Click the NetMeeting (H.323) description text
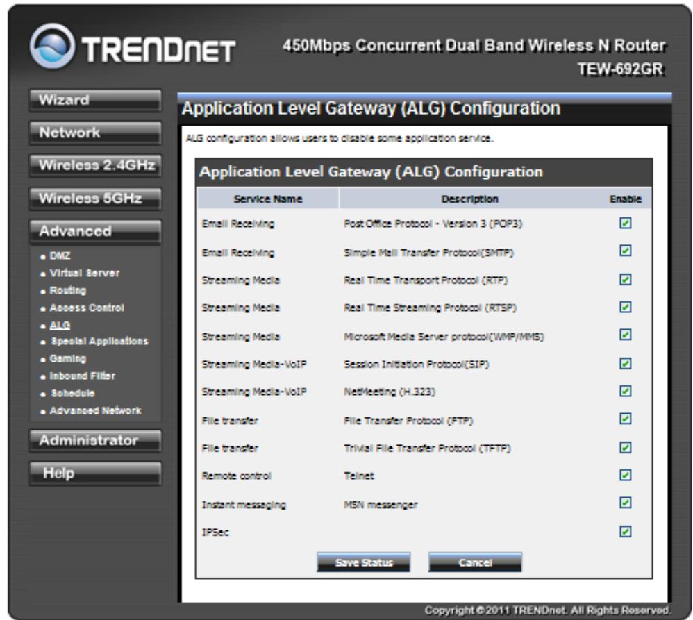Viewport: 693px width, 620px height. (x=390, y=392)
